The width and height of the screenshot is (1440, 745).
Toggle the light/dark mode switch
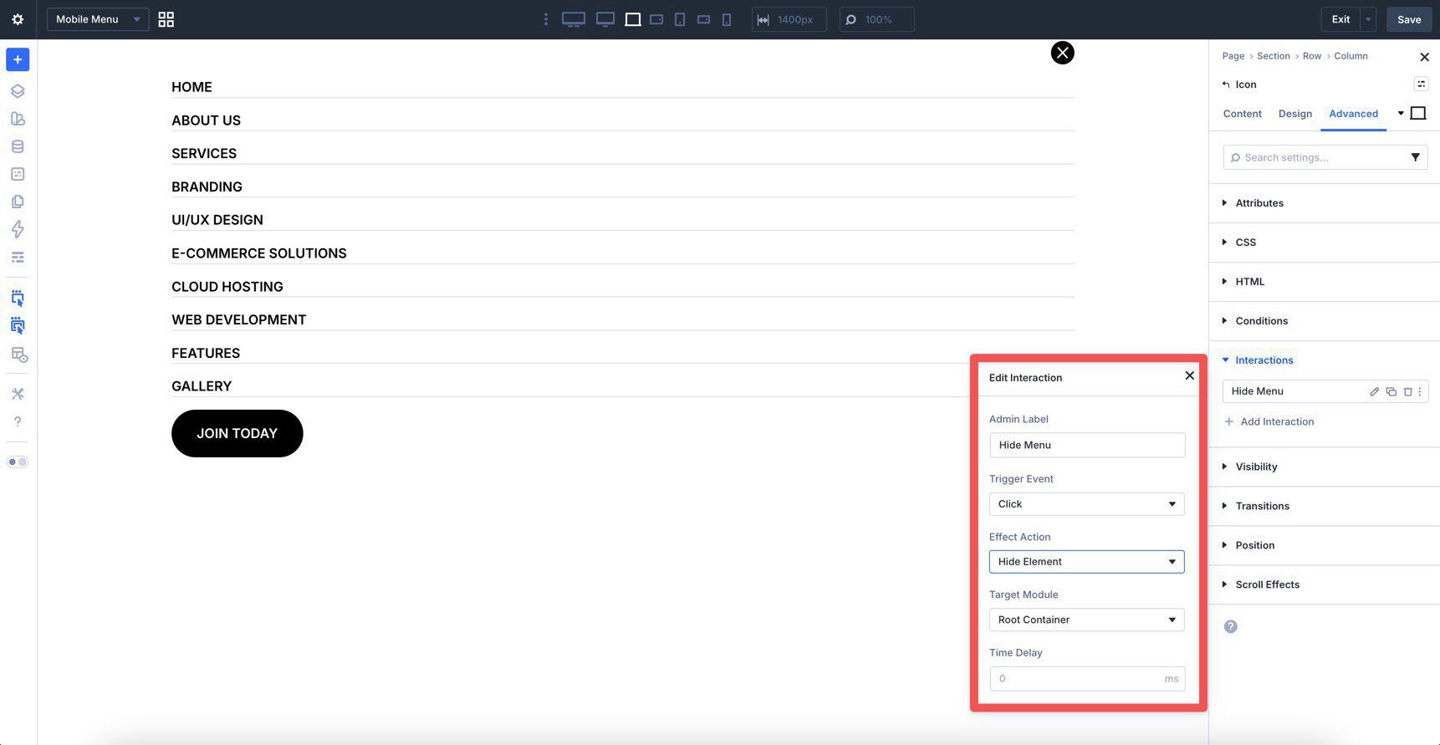[18, 462]
